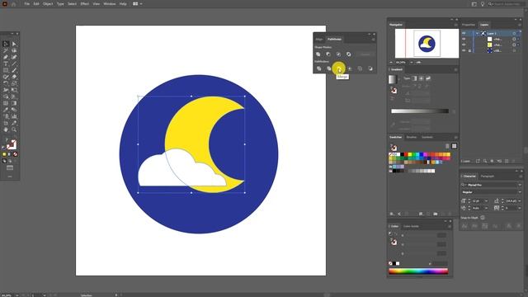Click the search field in top bar
Screen dimensions: 528x297
coord(506,4)
